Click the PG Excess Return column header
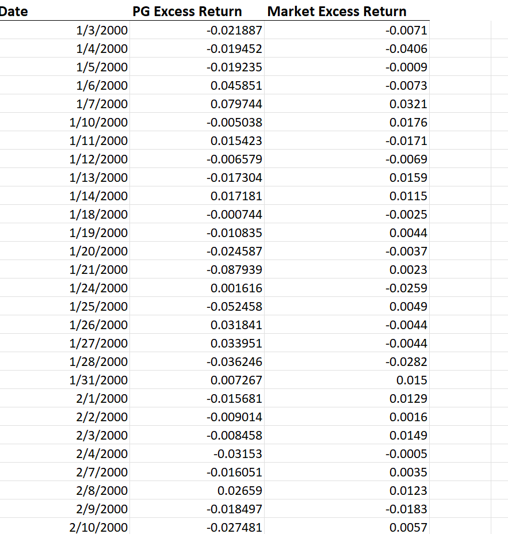 [x=187, y=11]
